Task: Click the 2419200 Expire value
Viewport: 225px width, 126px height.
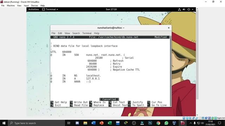Action: [x=91, y=67]
